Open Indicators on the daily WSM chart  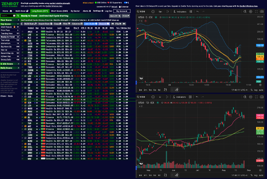(x=179, y=97)
